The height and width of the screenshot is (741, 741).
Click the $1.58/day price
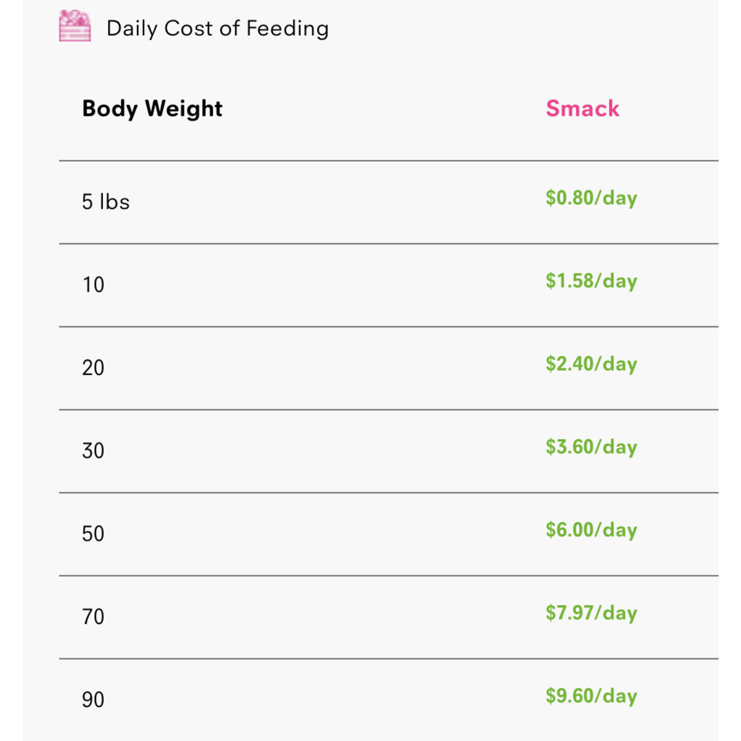(591, 281)
